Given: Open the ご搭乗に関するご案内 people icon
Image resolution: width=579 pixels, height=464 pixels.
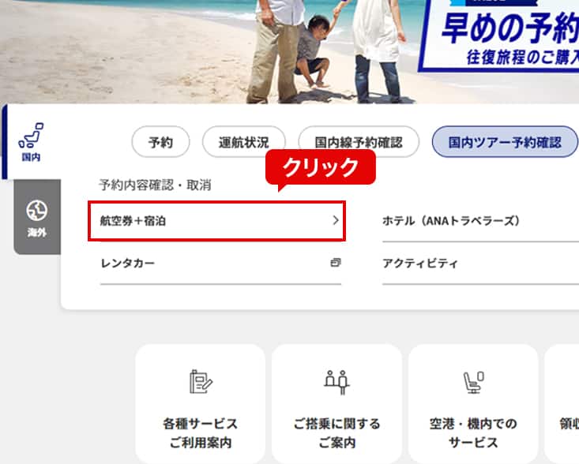Looking at the screenshot, I should pyautogui.click(x=336, y=382).
